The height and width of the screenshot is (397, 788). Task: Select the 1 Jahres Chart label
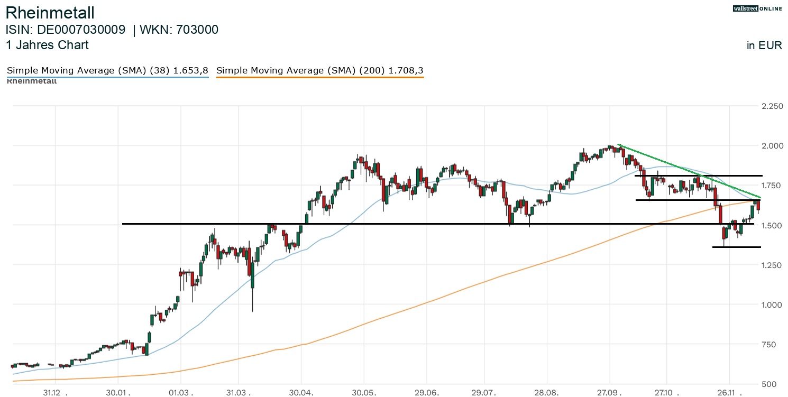point(48,45)
